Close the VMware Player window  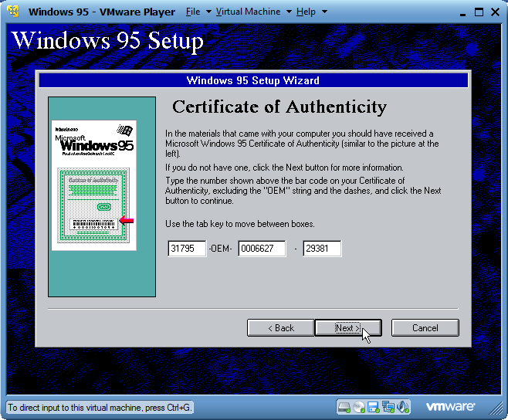pos(495,12)
